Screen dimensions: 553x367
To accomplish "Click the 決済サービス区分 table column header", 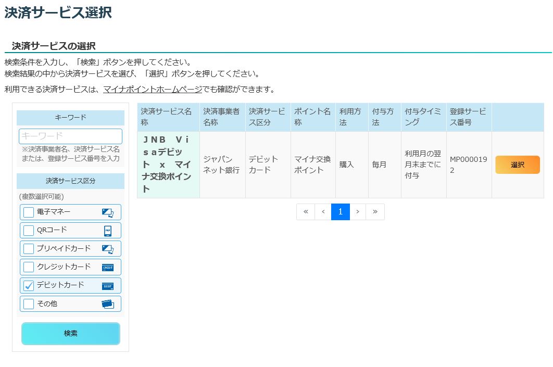I will coord(268,117).
